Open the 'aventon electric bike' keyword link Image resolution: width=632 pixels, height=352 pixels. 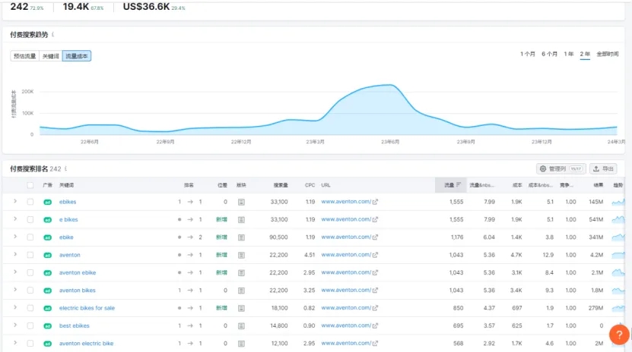pos(86,343)
